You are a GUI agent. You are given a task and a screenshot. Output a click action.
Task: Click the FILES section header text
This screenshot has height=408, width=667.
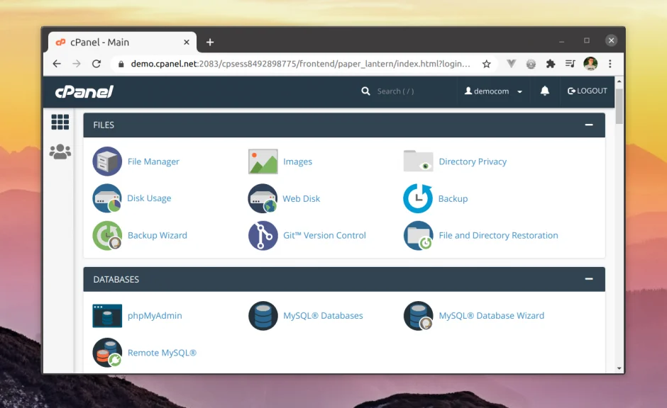[x=104, y=125]
